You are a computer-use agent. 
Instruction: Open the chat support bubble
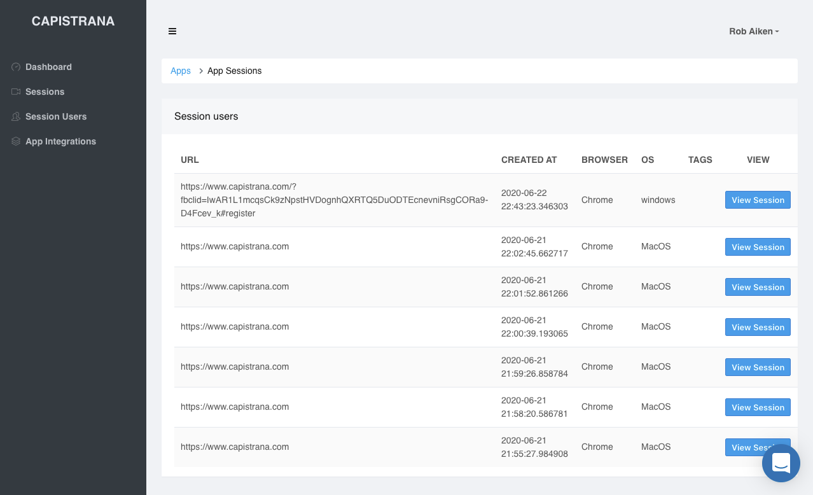tap(781, 463)
